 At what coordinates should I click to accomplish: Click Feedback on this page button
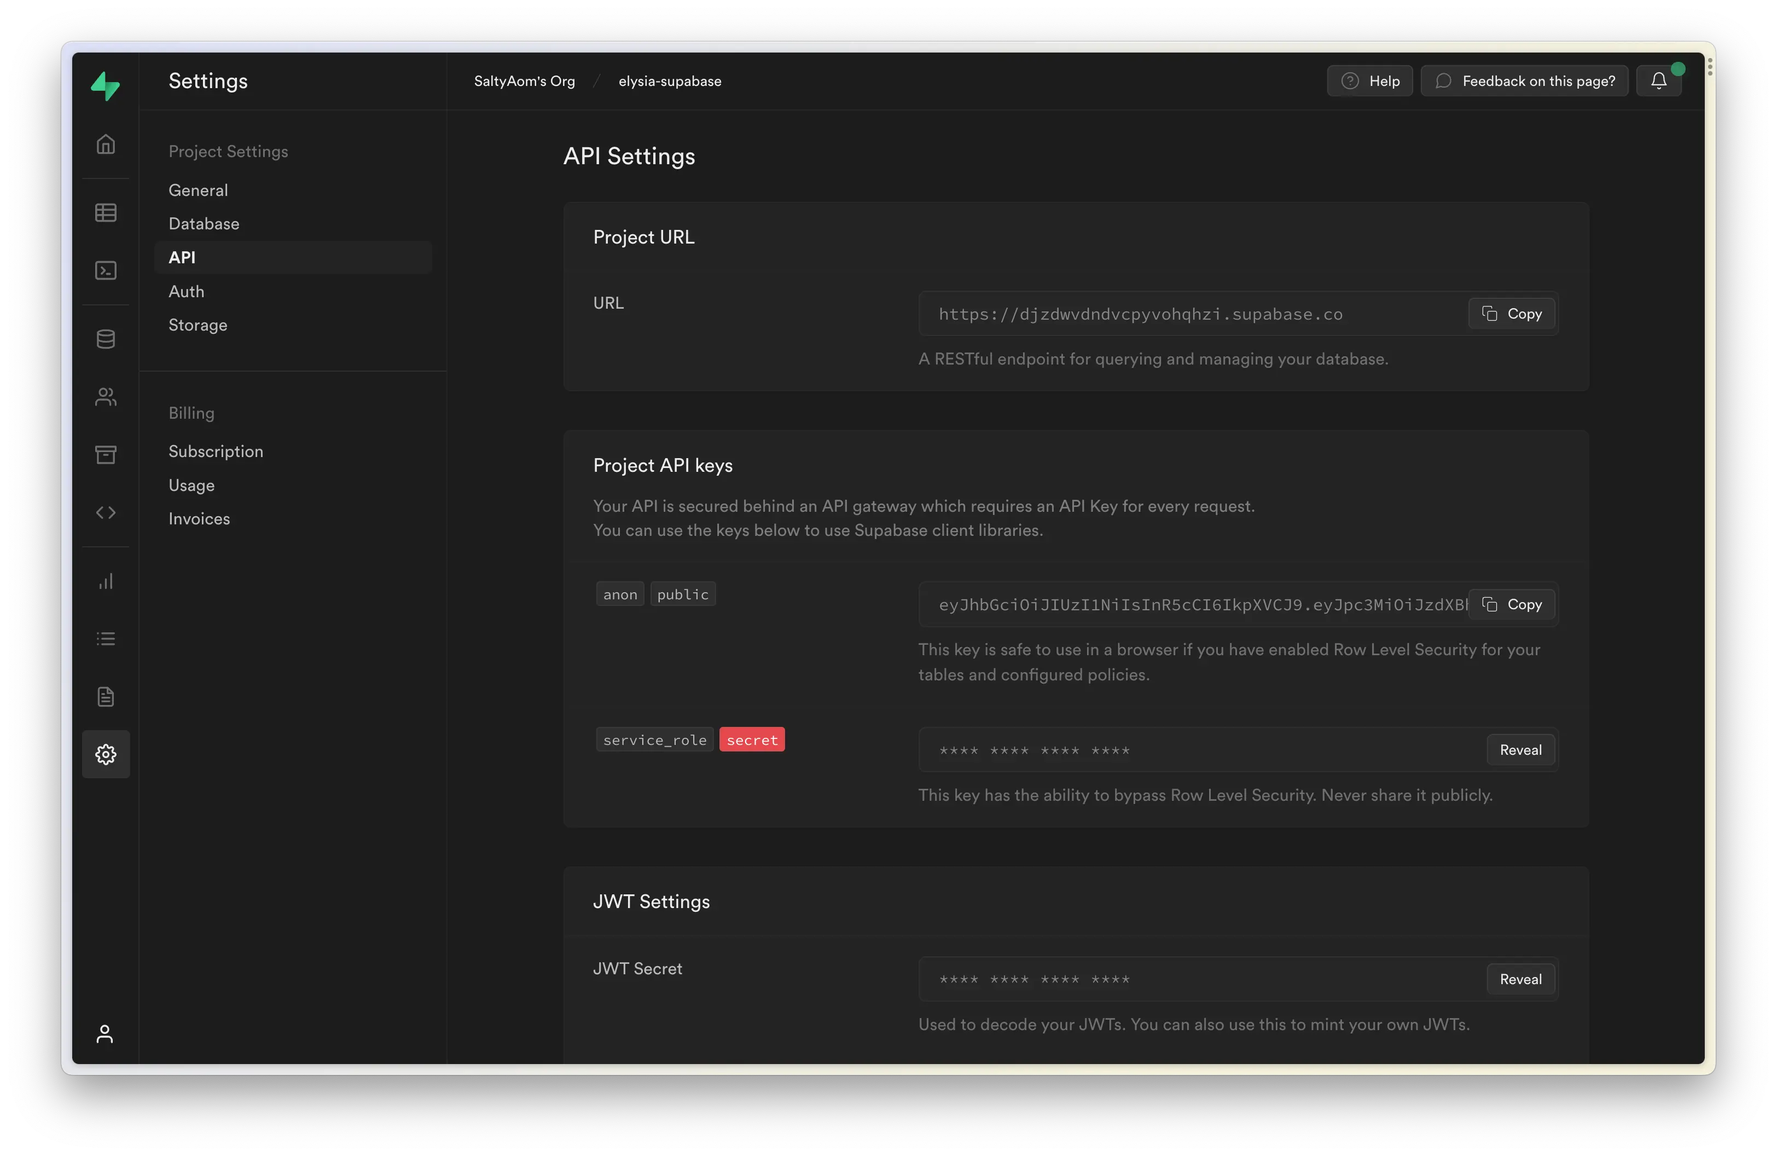1524,80
